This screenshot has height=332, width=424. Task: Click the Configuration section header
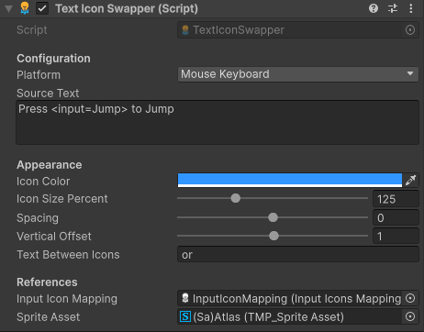53,59
